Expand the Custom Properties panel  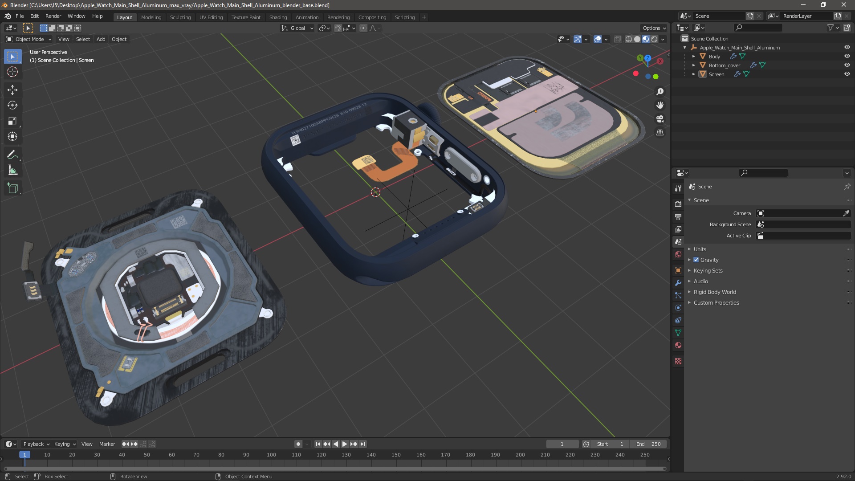716,302
